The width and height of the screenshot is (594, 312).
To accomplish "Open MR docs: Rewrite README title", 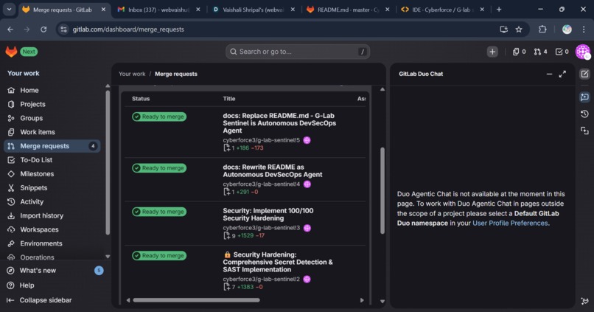I will coord(273,170).
